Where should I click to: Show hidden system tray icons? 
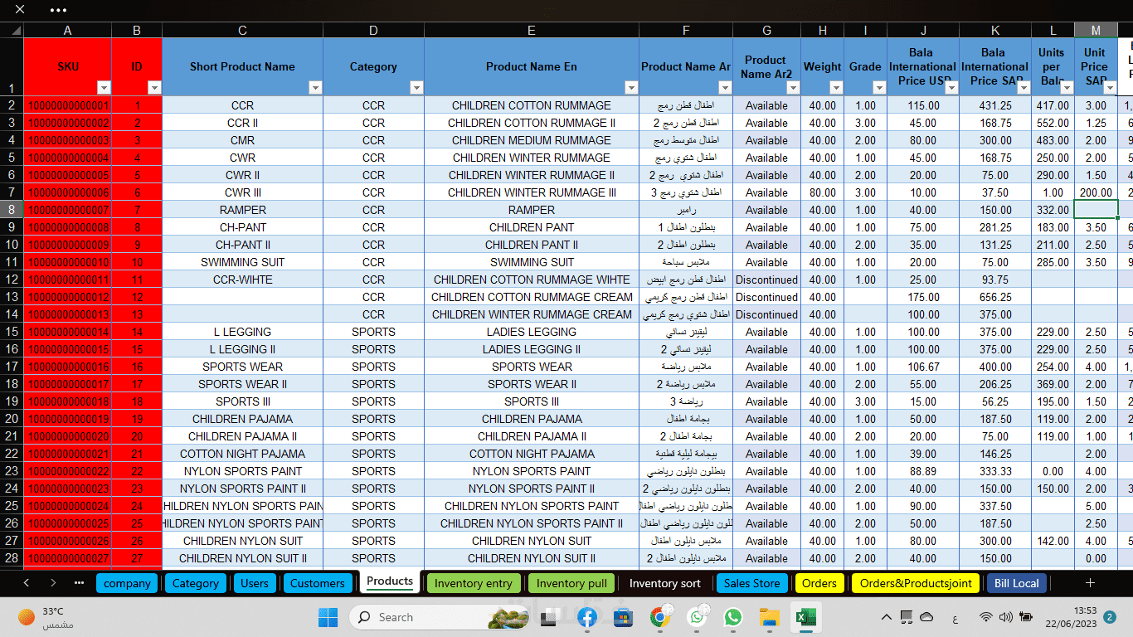tap(886, 617)
